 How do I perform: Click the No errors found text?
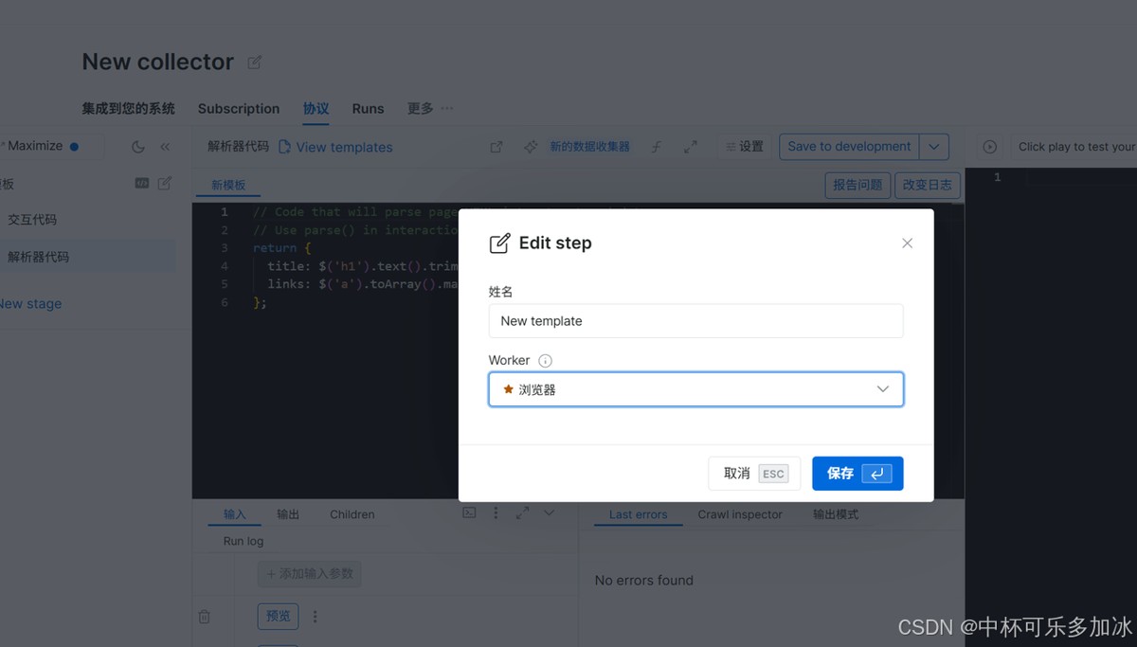pos(643,580)
